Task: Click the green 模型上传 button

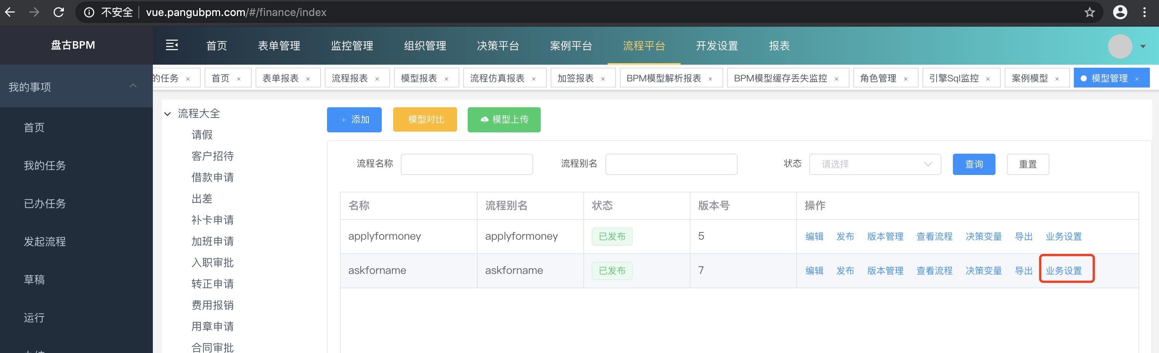Action: click(x=504, y=120)
